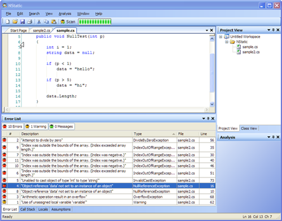The width and height of the screenshot is (282, 221).
Task: Select the 'Use of unassigned local variable' warning
Action: click(108, 202)
